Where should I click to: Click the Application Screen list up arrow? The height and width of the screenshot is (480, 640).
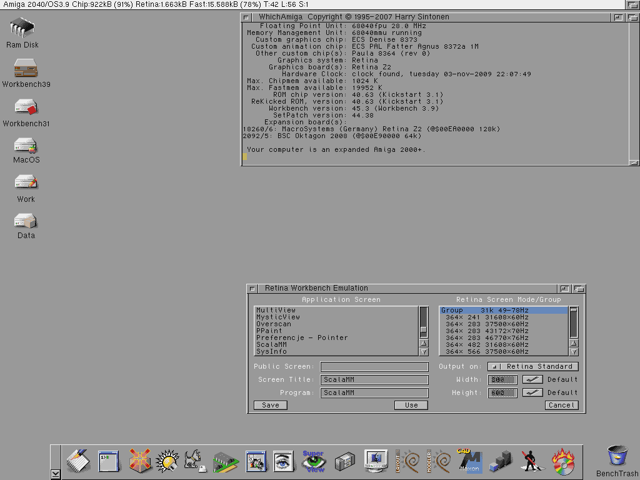pos(424,343)
